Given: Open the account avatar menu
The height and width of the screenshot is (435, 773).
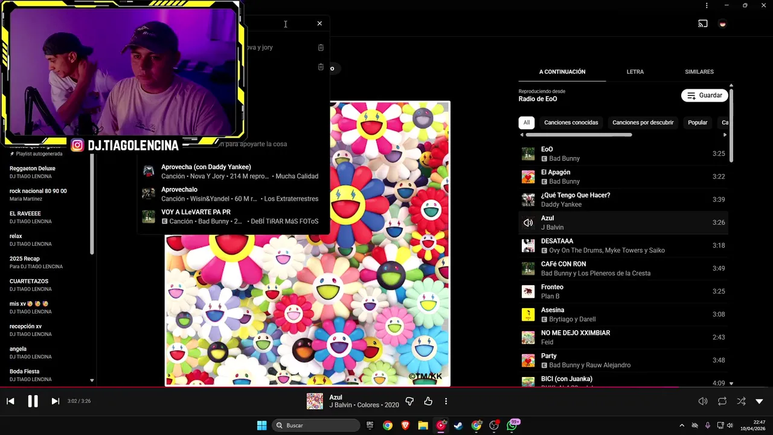Looking at the screenshot, I should [722, 24].
